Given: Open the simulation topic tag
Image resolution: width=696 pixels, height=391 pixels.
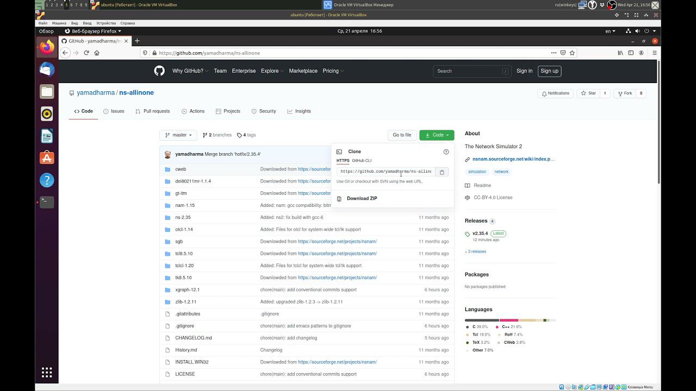Looking at the screenshot, I should click(x=477, y=172).
